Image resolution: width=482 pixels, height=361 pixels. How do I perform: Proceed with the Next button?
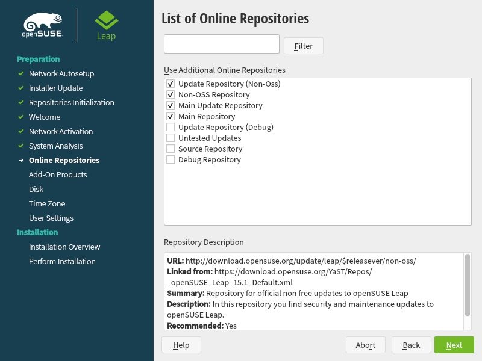coord(454,345)
